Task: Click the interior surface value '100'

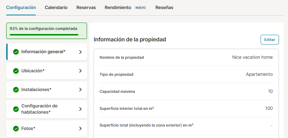Action: [269, 108]
